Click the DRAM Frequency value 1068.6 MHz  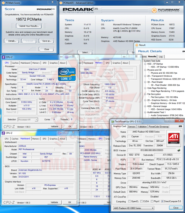coord(110,84)
